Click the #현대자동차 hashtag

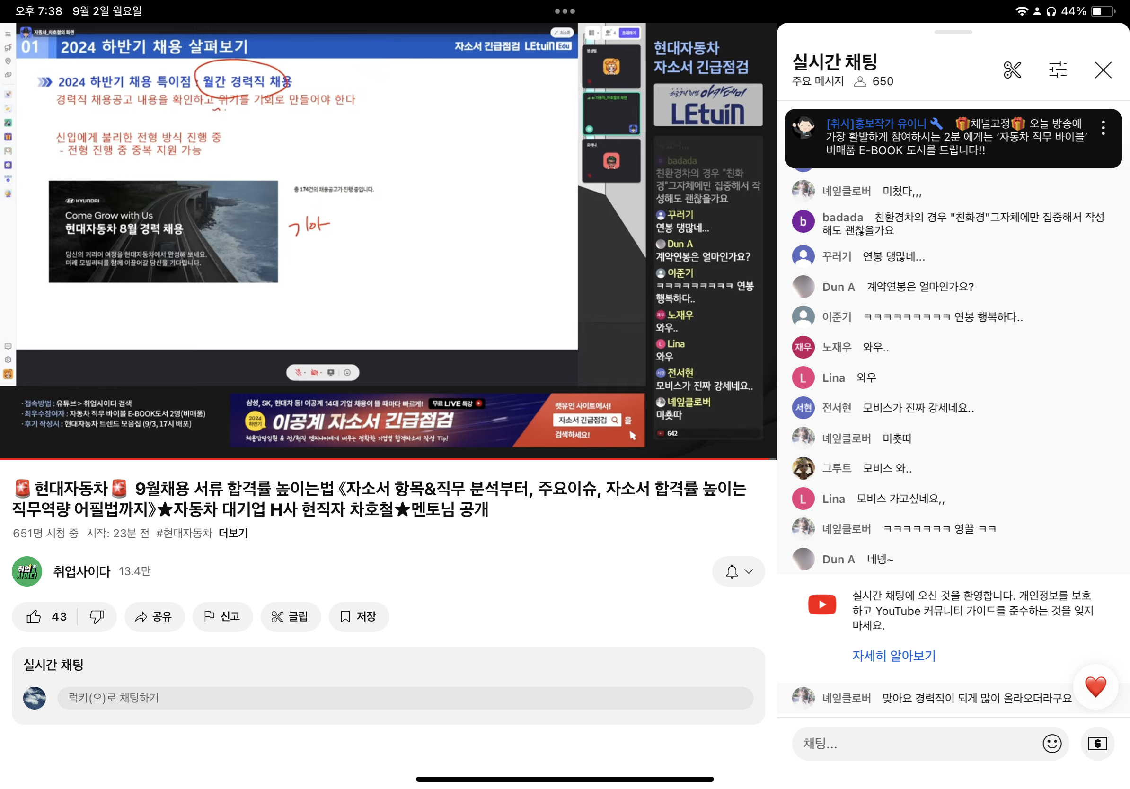coord(184,533)
